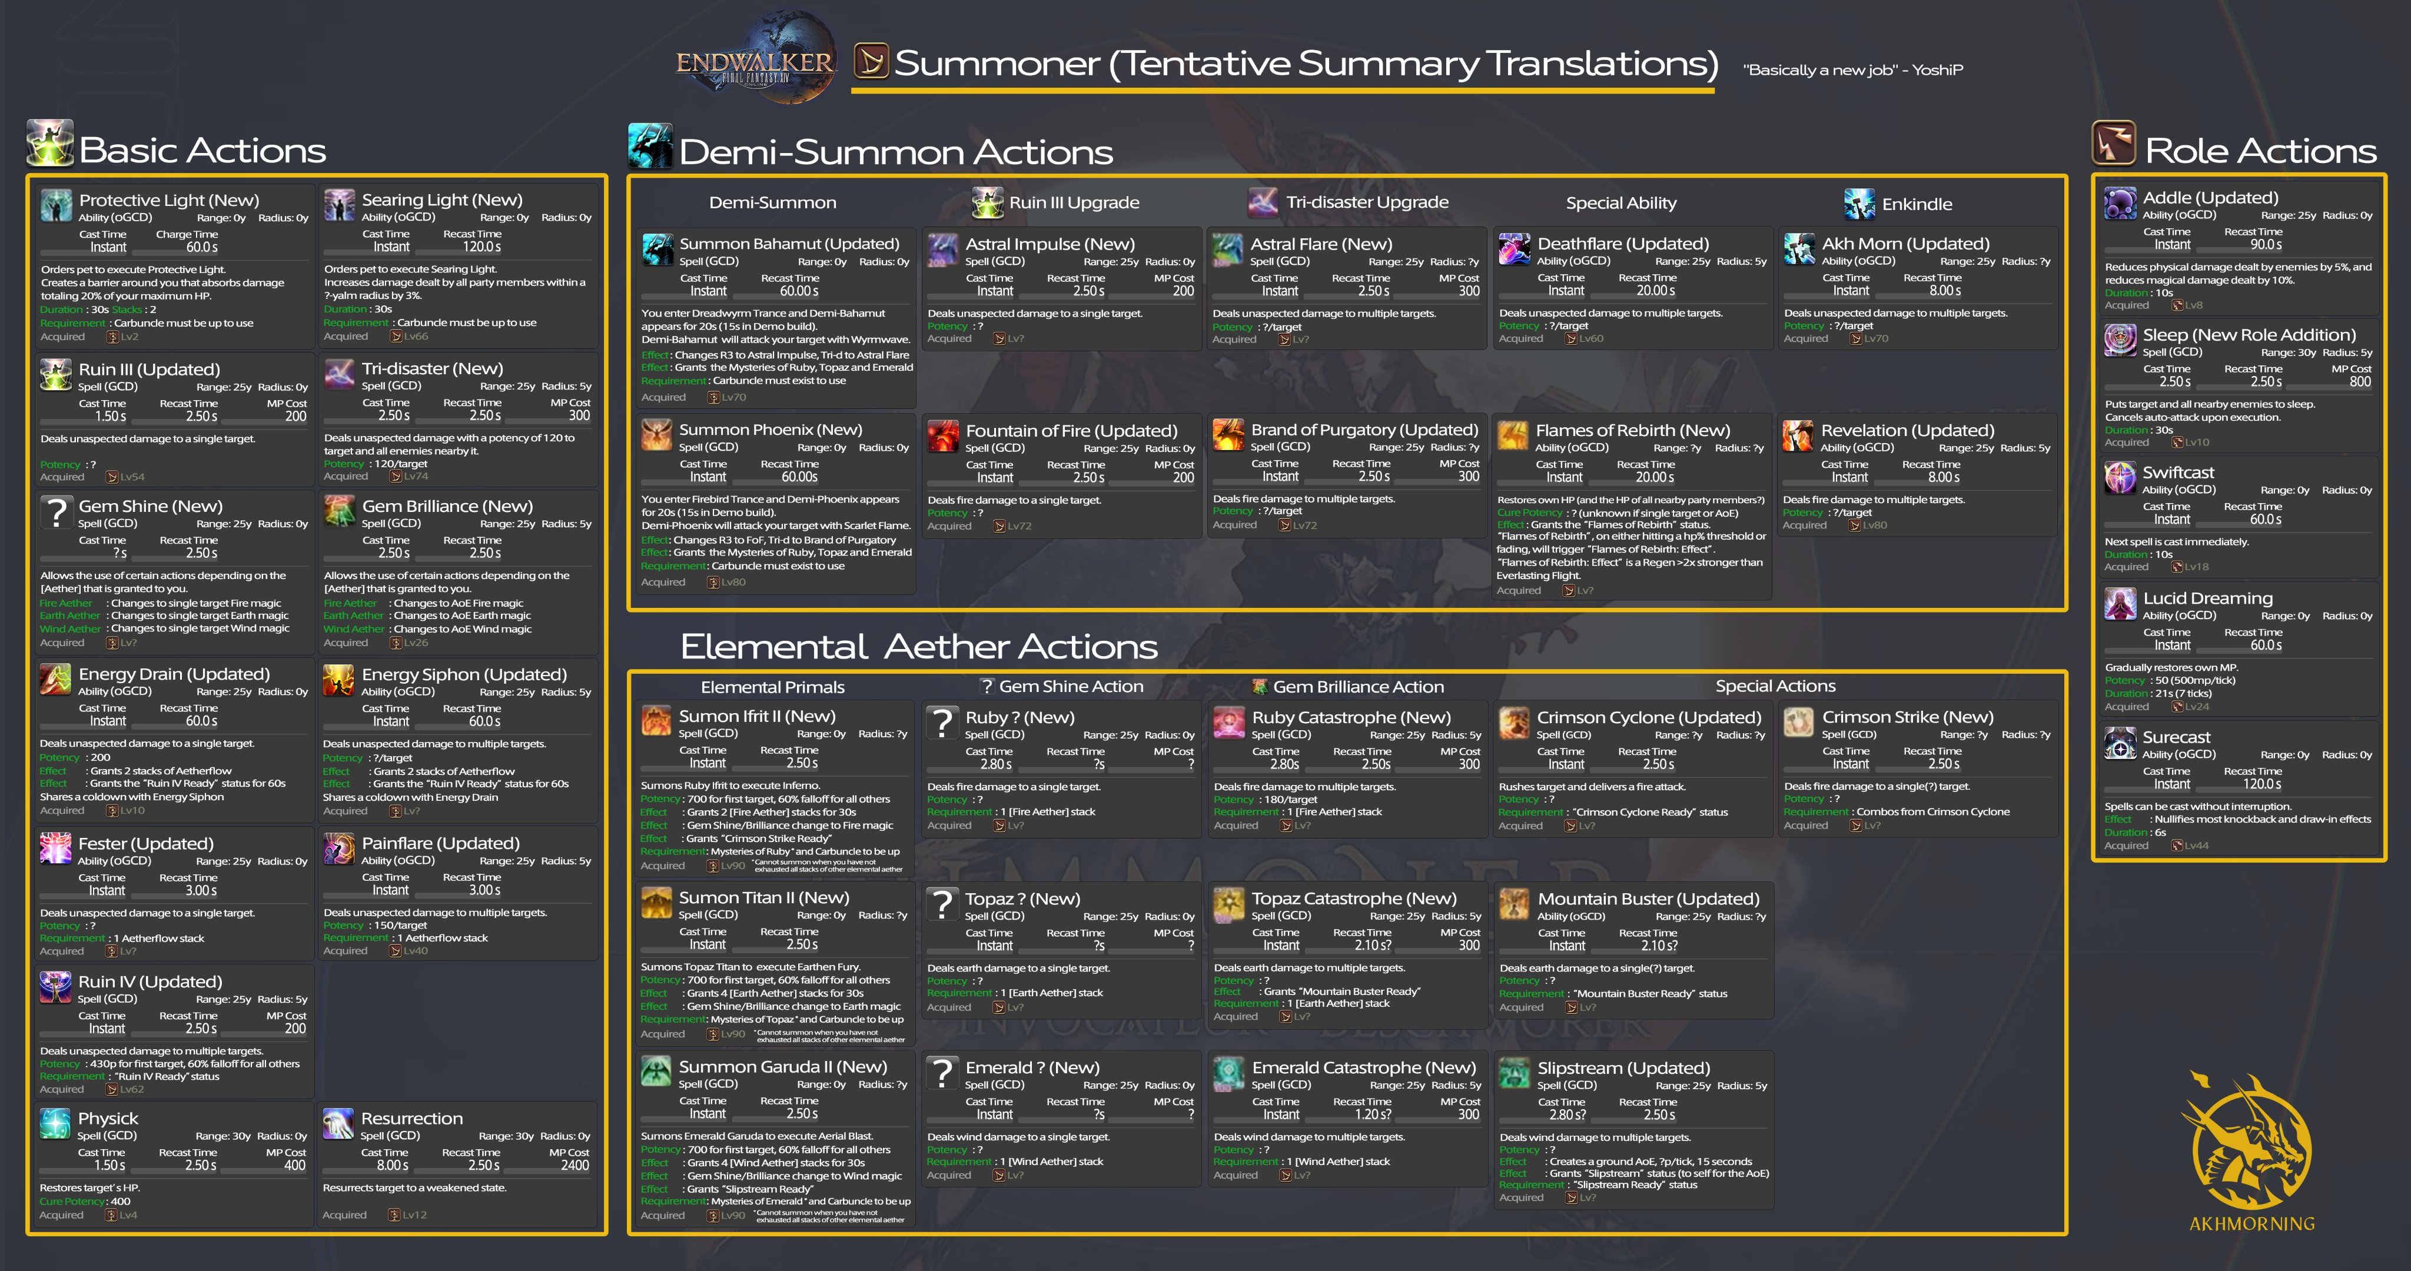Click the "Elemental Primals" column header

(772, 687)
